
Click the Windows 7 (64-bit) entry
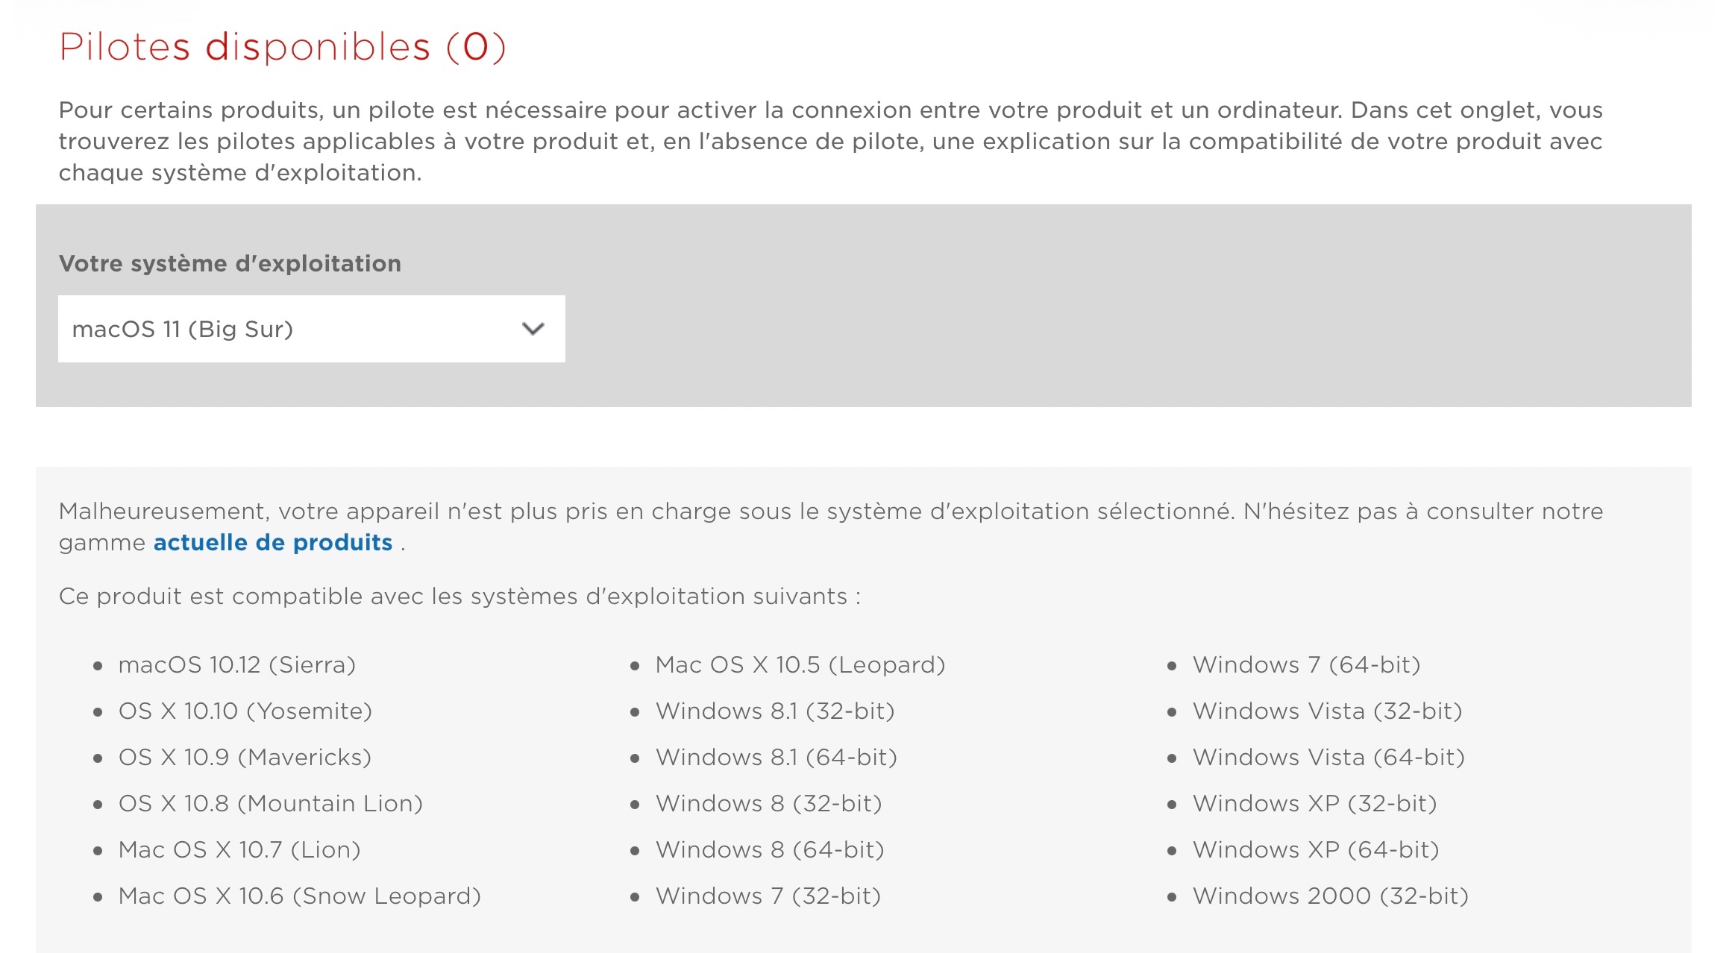[x=1306, y=664]
